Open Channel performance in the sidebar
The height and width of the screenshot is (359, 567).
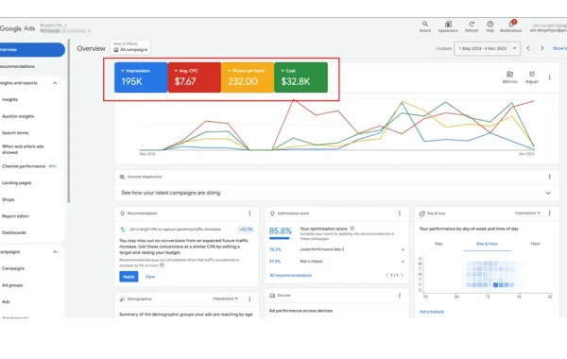click(x=24, y=166)
